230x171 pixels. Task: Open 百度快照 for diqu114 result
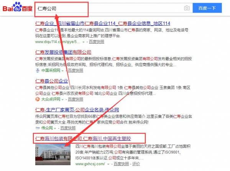[x=96, y=42]
